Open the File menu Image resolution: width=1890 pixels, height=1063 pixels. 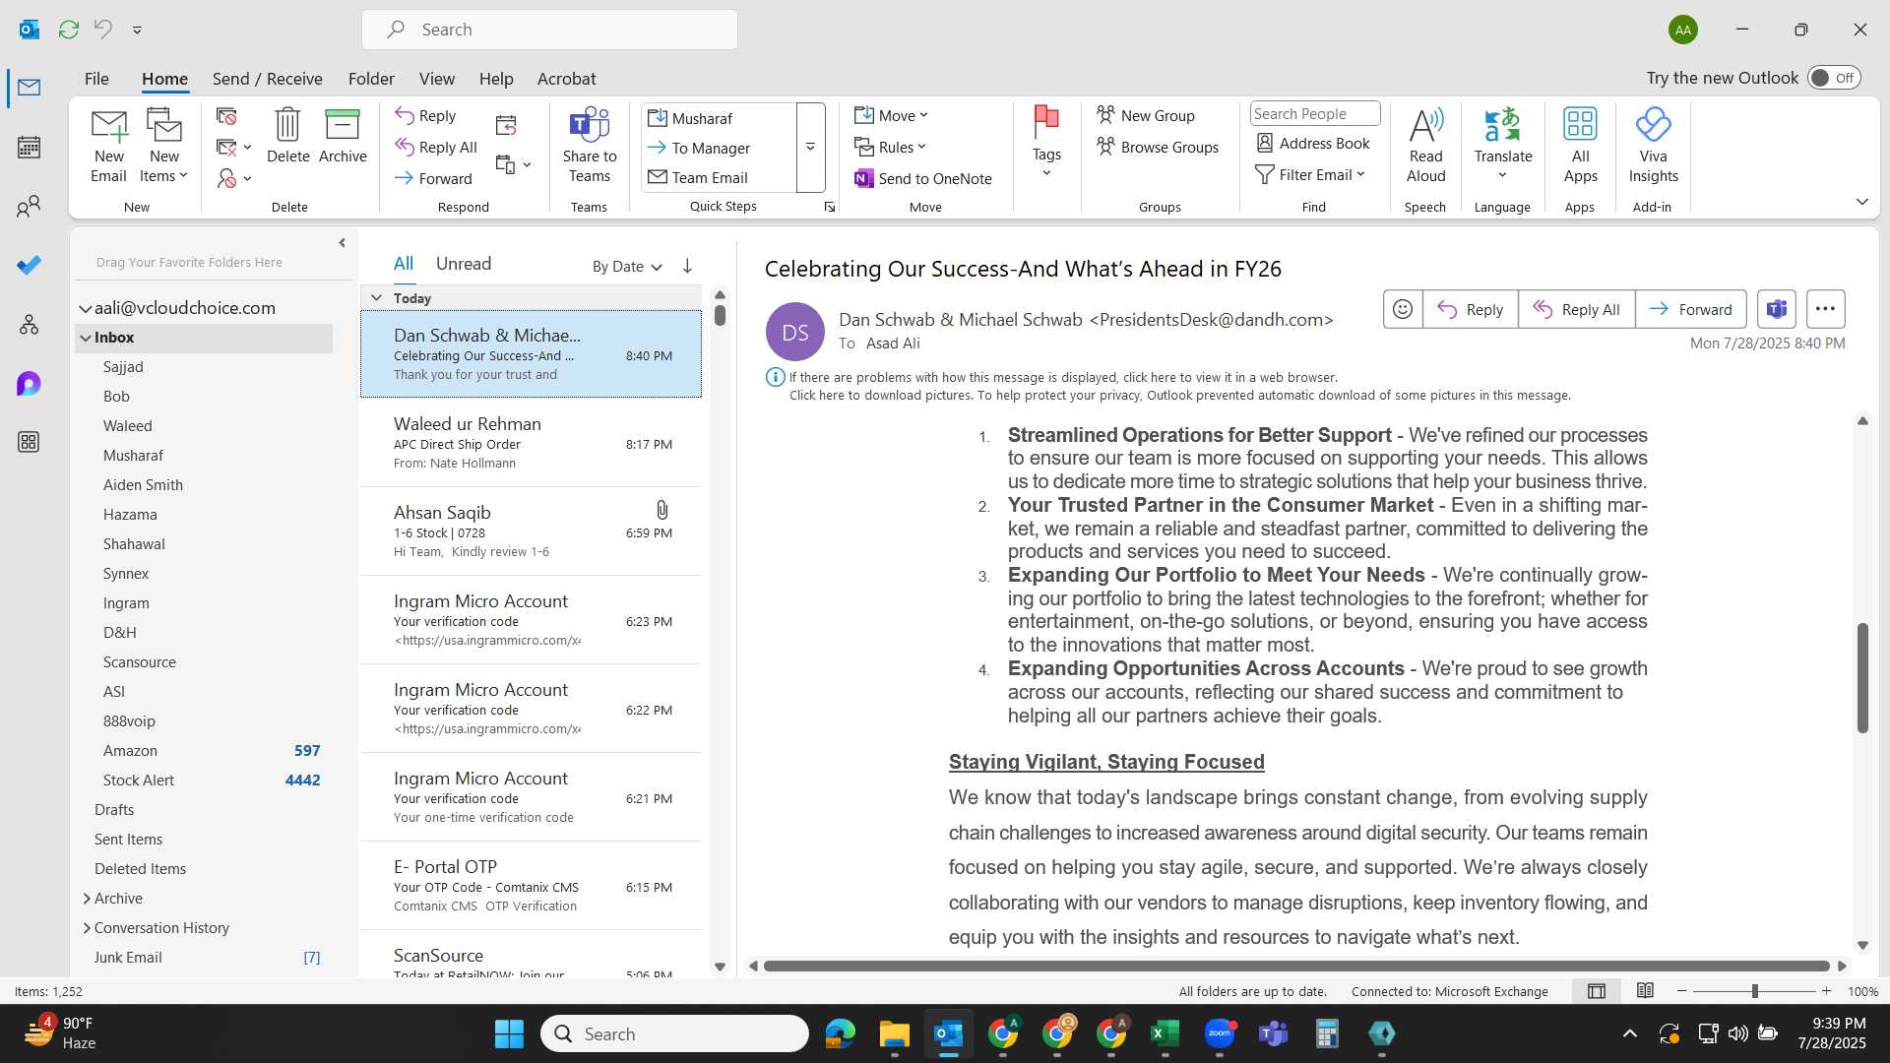tap(96, 79)
